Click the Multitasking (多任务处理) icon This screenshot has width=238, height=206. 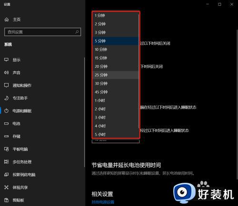(6, 162)
